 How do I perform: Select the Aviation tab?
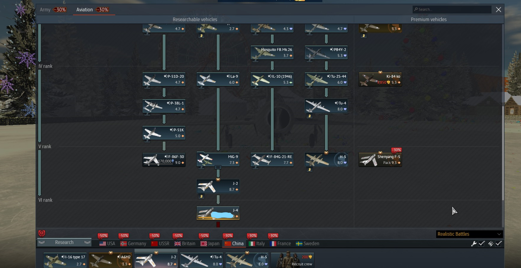coord(93,10)
